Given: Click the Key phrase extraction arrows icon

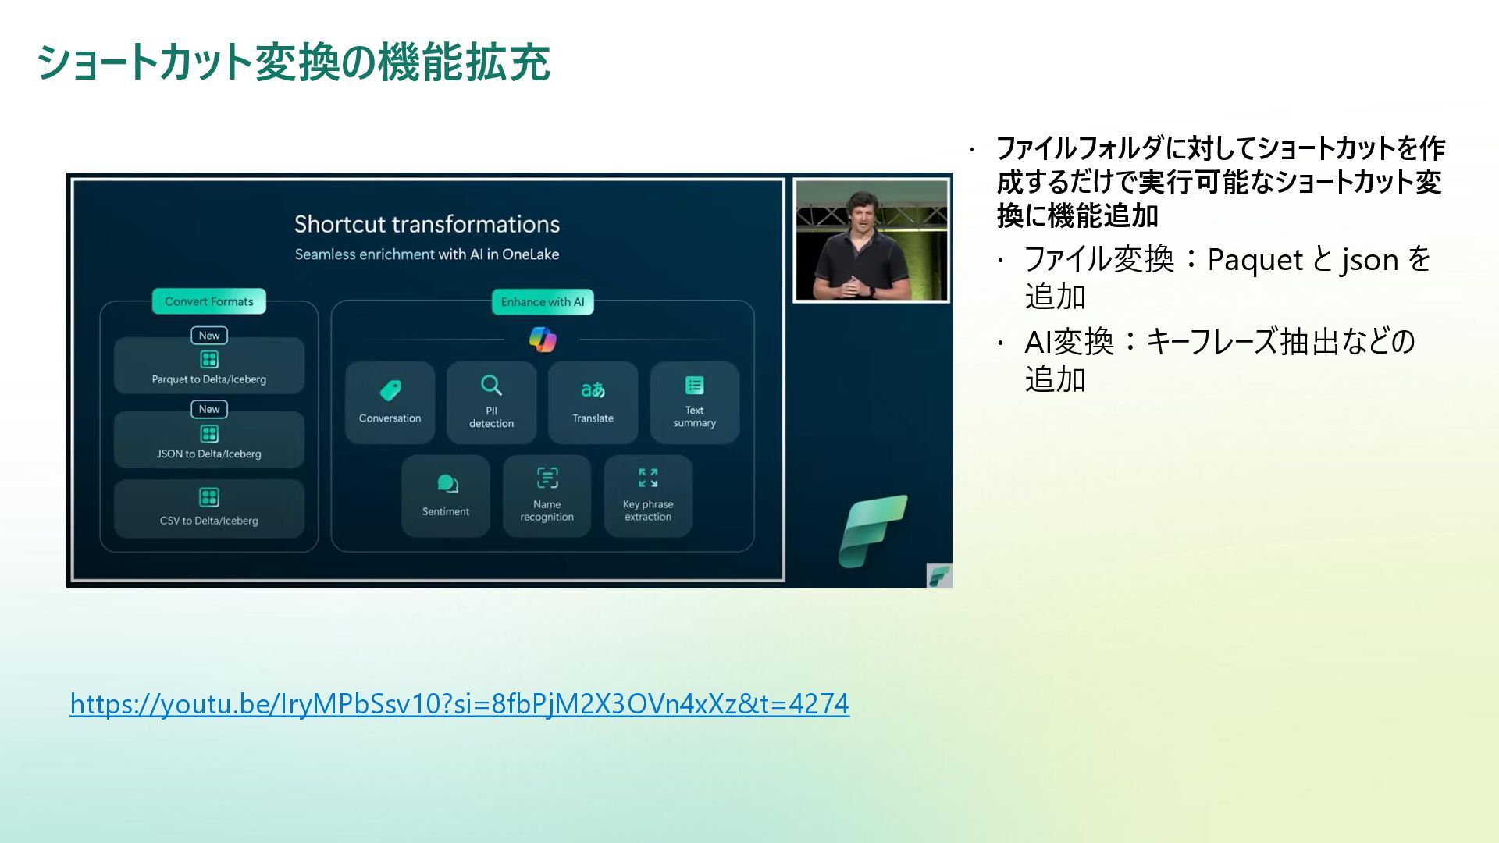Looking at the screenshot, I should [648, 478].
